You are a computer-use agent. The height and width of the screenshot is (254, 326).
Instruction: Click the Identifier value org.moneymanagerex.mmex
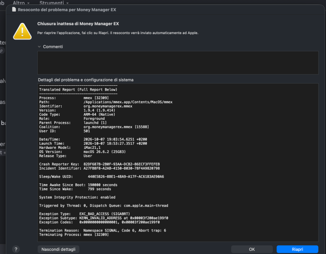point(108,106)
